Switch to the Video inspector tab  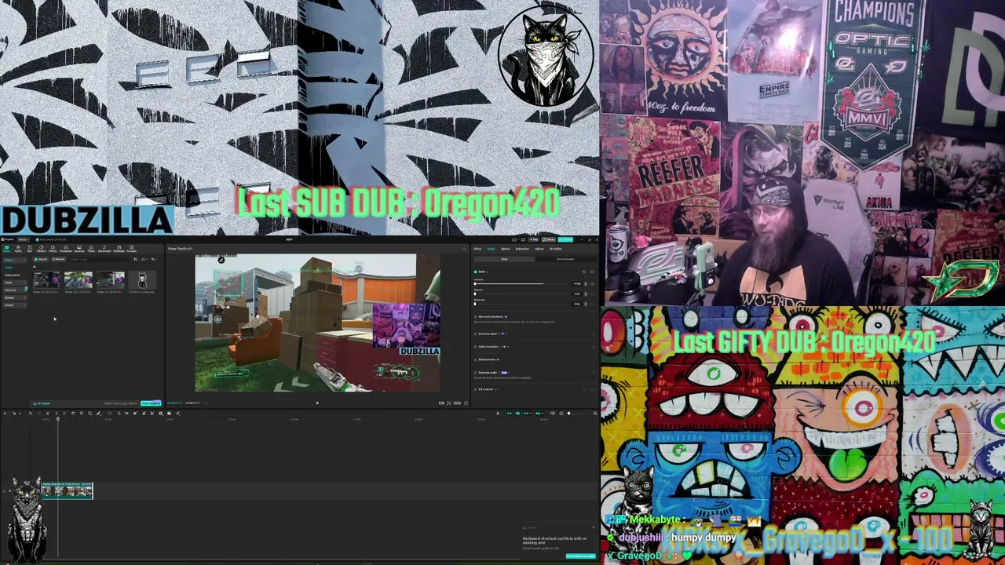[477, 249]
